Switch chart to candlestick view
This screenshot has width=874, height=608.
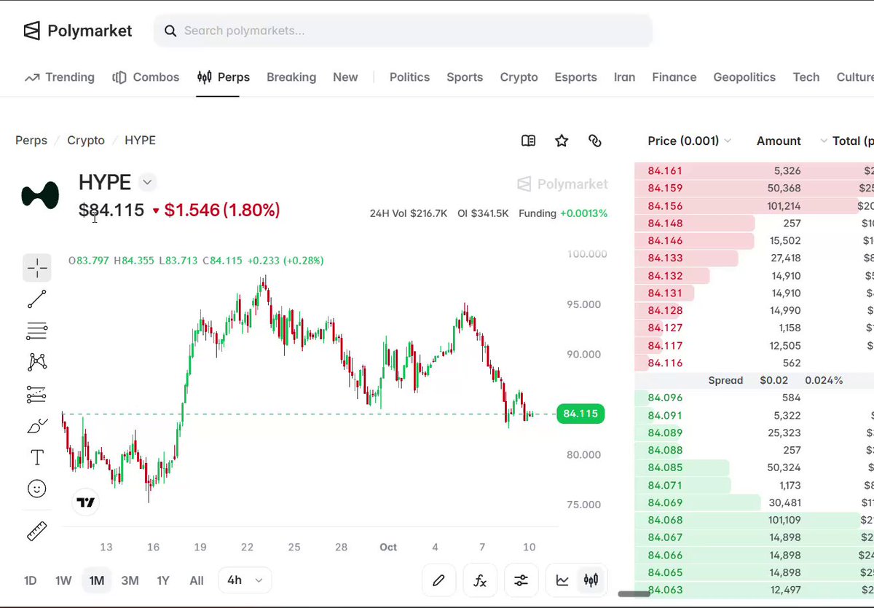coord(591,580)
